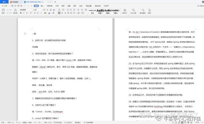Apply subscript formatting

click(x=38, y=13)
